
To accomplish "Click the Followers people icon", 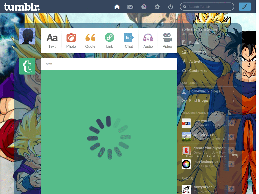I will click(x=184, y=52).
